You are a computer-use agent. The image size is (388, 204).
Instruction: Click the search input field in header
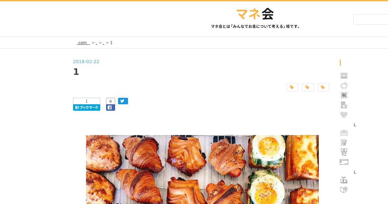[371, 19]
